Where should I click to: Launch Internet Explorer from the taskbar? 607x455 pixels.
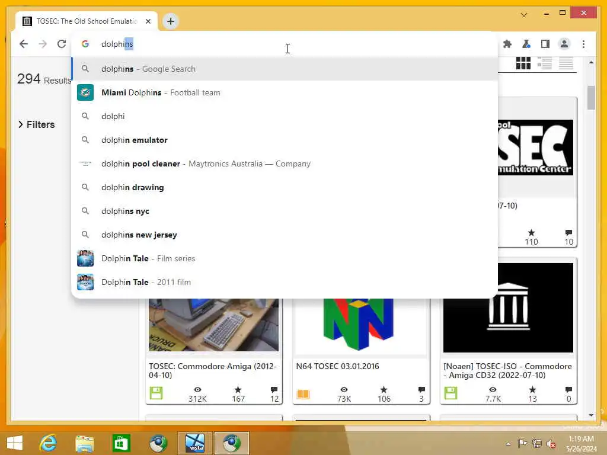[48, 443]
